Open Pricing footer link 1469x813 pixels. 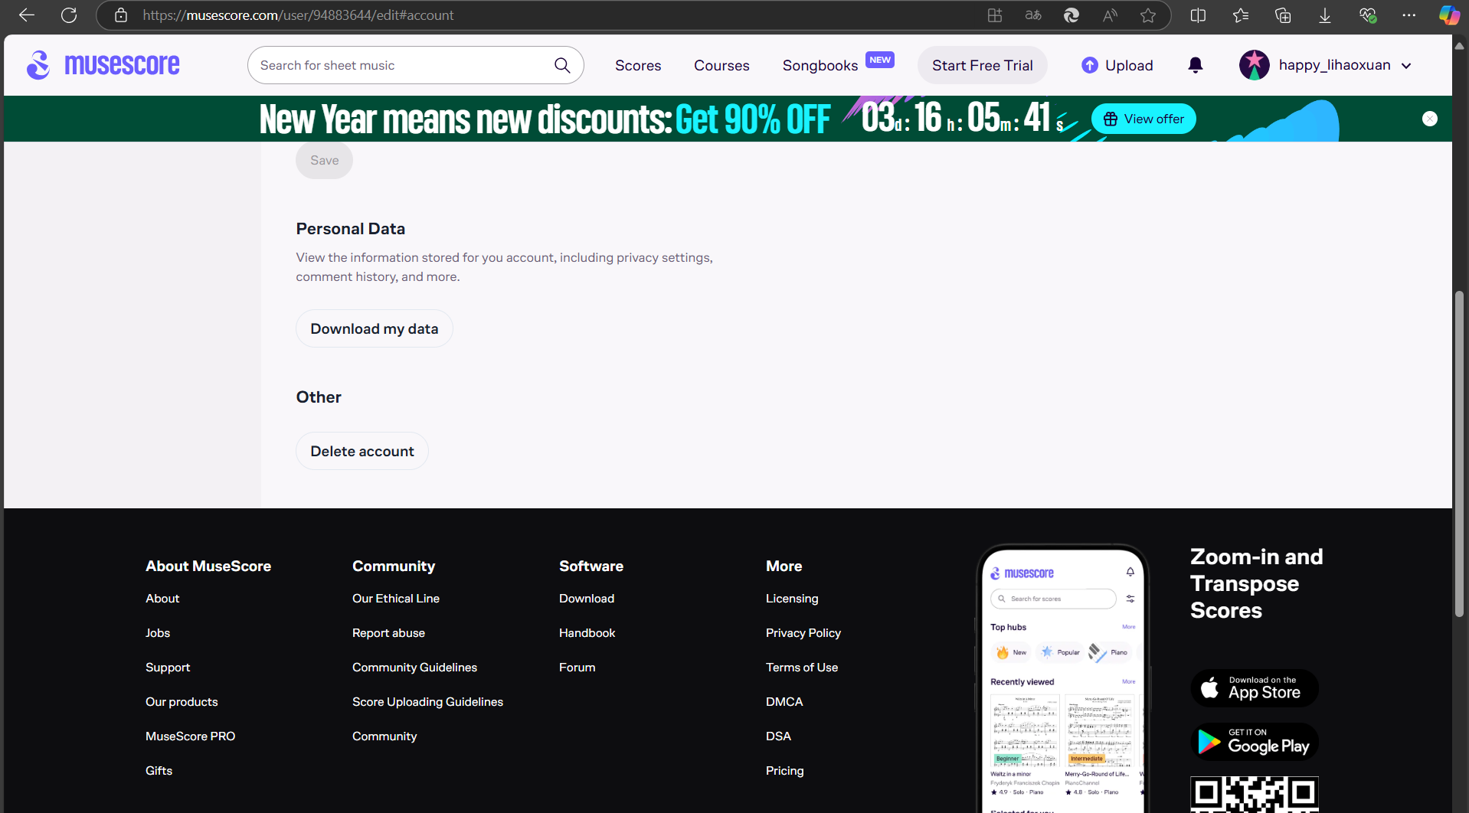click(x=785, y=771)
